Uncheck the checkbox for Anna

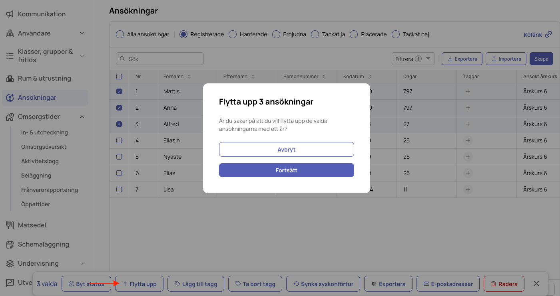119,108
